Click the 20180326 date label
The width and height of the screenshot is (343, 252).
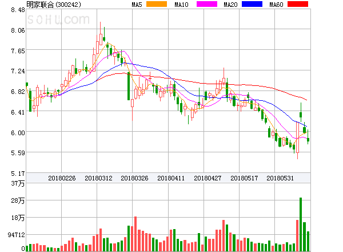pyautogui.click(x=134, y=178)
